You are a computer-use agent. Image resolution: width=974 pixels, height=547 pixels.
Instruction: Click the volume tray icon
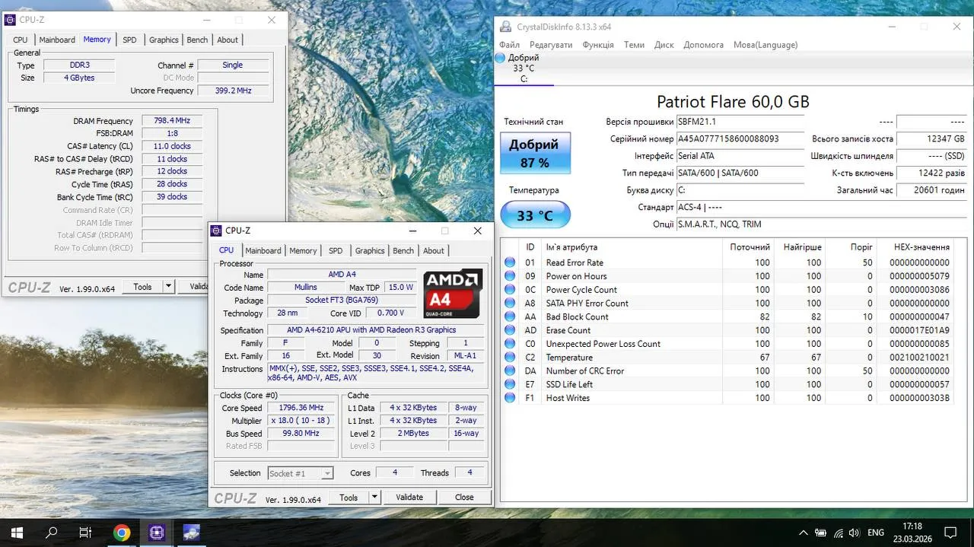pos(855,533)
